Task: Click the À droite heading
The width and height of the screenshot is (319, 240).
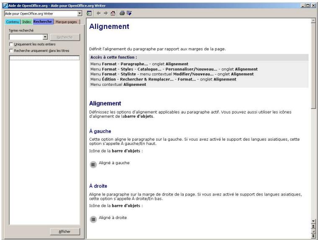Action: pyautogui.click(x=98, y=186)
